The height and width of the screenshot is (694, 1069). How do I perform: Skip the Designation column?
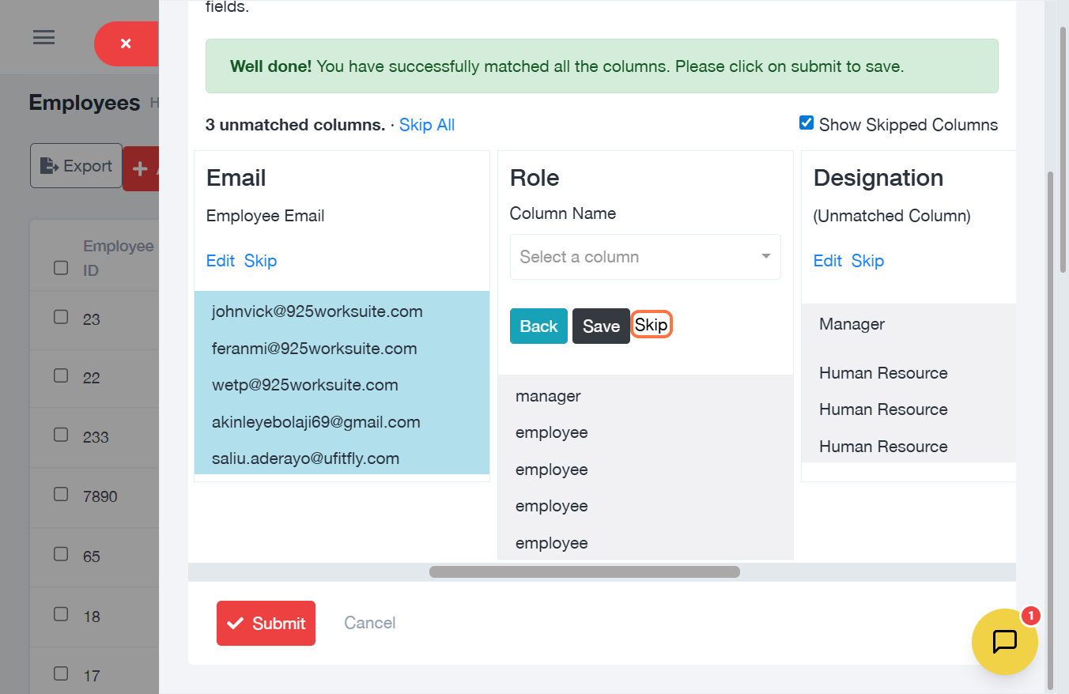point(867,261)
